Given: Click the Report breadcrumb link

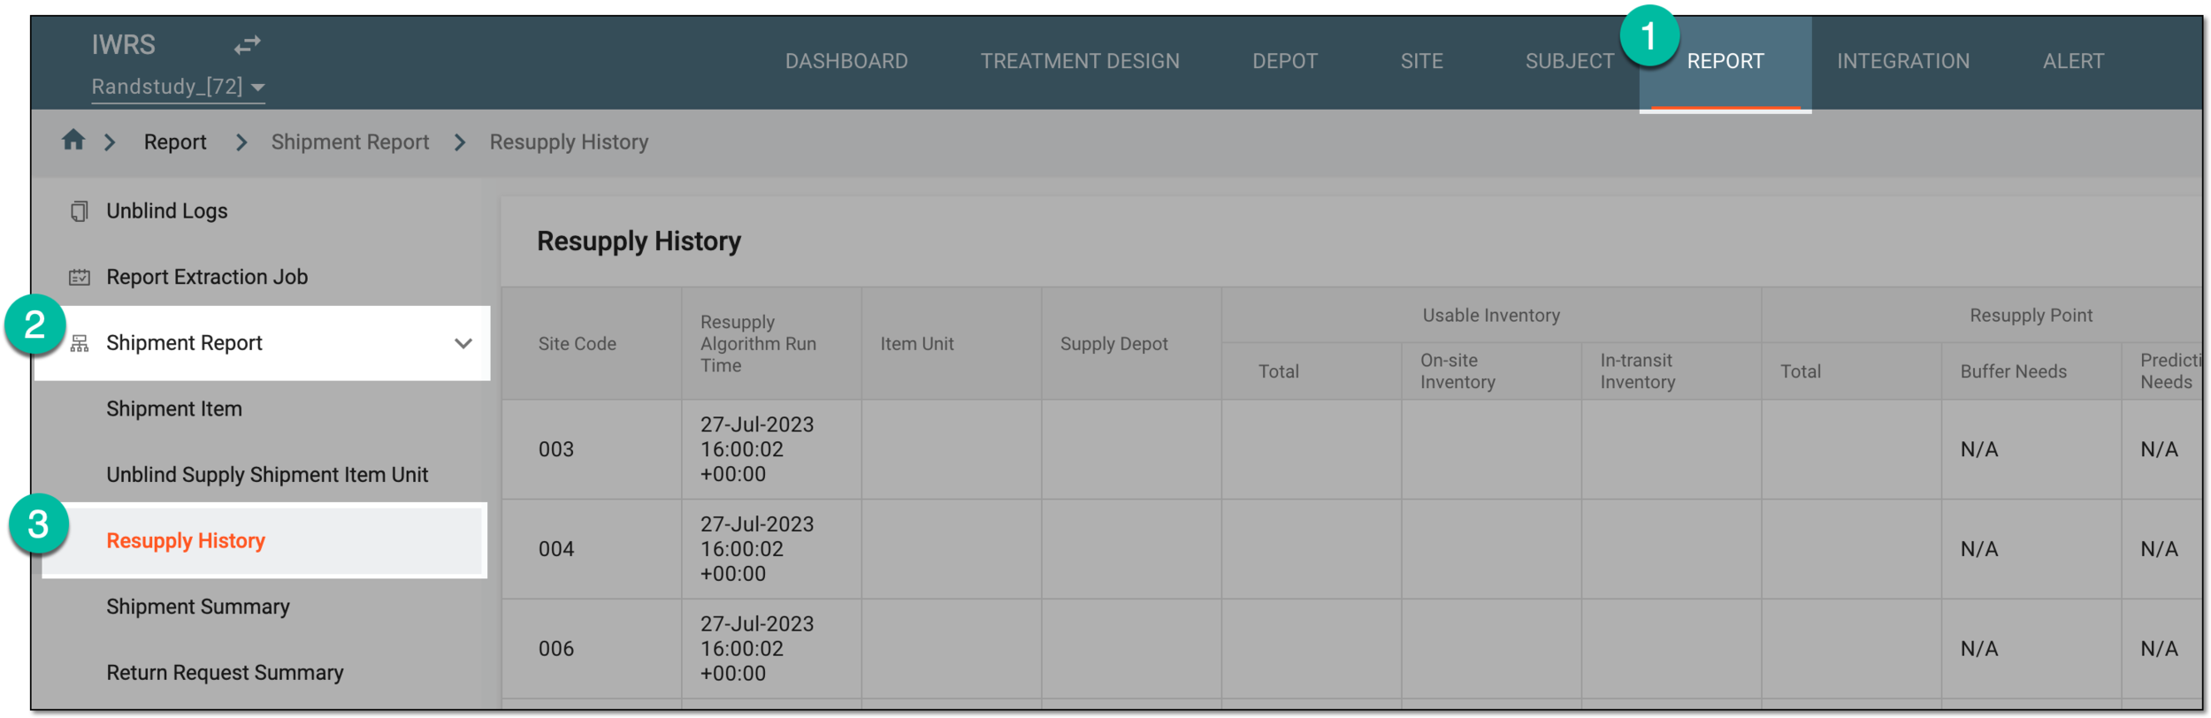Looking at the screenshot, I should pyautogui.click(x=175, y=141).
